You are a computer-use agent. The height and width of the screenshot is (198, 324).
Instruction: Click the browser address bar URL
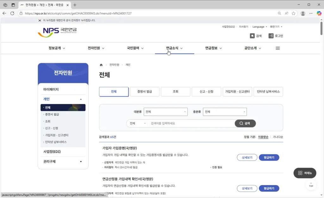[78, 13]
